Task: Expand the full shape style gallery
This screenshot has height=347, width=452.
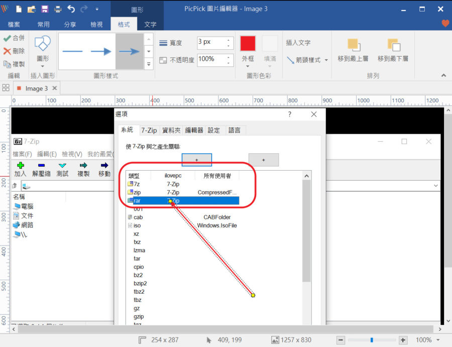Action: pyautogui.click(x=149, y=64)
